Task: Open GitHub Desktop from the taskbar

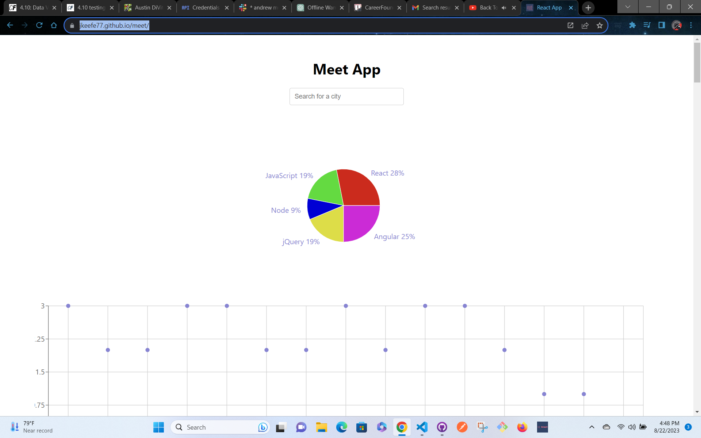Action: click(442, 427)
